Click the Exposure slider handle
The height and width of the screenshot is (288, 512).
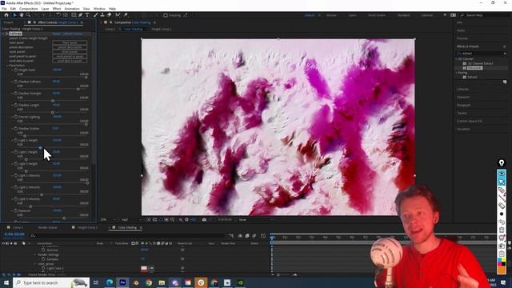click(64, 218)
